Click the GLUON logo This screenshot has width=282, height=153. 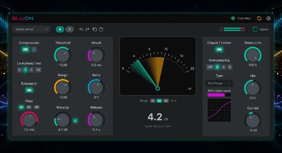23,18
